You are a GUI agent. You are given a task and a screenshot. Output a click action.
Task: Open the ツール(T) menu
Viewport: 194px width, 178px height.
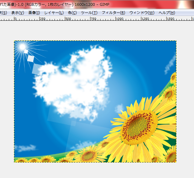point(89,12)
